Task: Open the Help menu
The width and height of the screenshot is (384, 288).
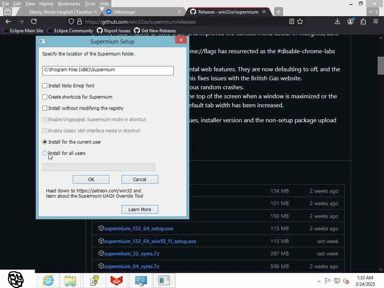Action: pyautogui.click(x=104, y=4)
